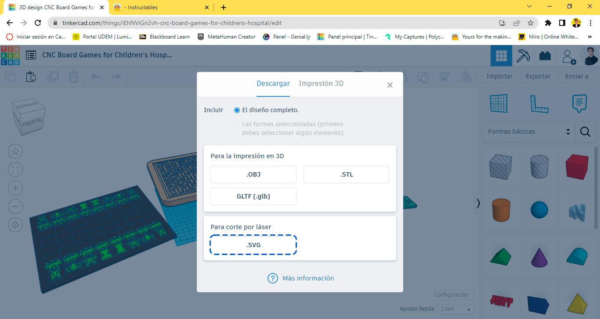Show more bookmarks chevron
600x319 pixels.
tap(590, 37)
